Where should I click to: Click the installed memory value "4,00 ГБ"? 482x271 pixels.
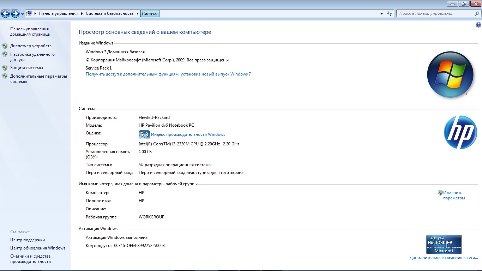145,152
